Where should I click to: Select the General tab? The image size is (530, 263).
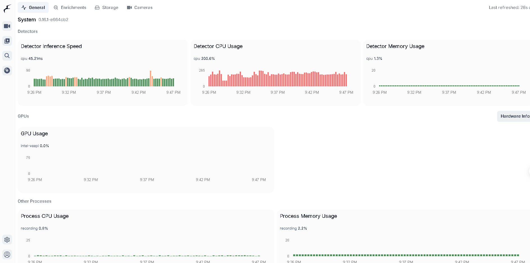(33, 8)
